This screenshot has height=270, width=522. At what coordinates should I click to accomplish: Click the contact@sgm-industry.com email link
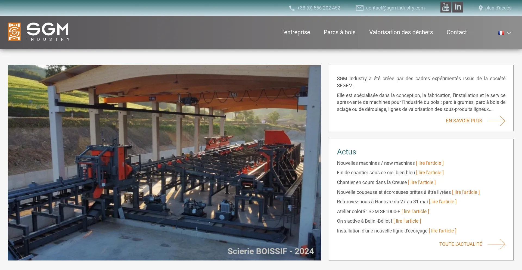pos(395,8)
